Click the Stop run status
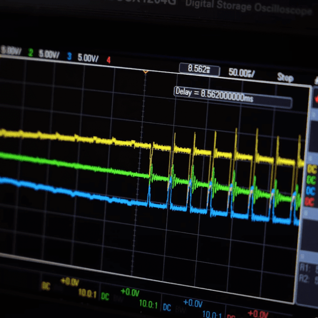The height and width of the screenshot is (318, 318). 285,78
